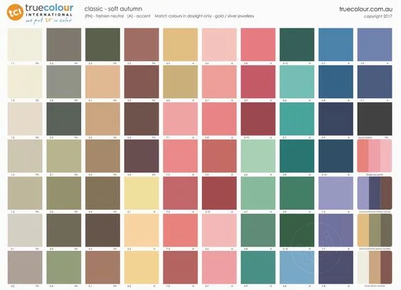Image resolution: width=401 pixels, height=290 pixels.
Task: Click the truecolour international wordmark
Action: tap(49, 10)
